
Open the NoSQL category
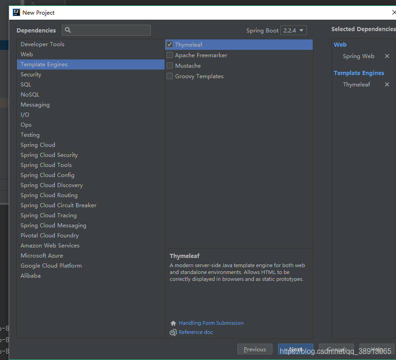[91, 95]
